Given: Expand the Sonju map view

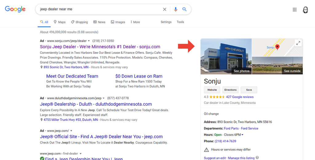Looking at the screenshot, I should pyautogui.click(x=298, y=43).
